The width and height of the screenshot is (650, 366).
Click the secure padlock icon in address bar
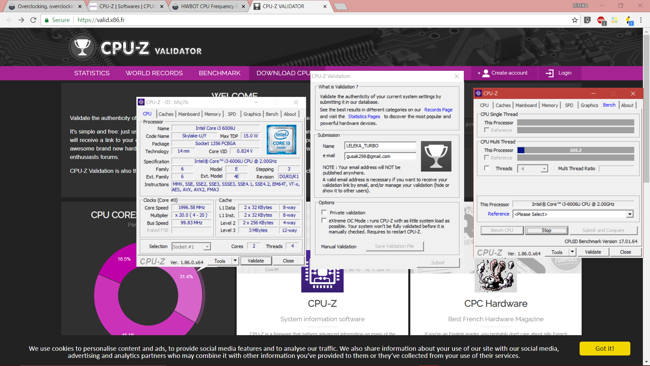point(47,20)
